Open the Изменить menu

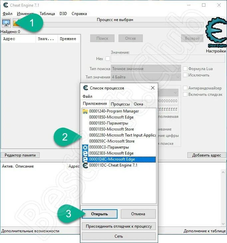click(x=26, y=14)
